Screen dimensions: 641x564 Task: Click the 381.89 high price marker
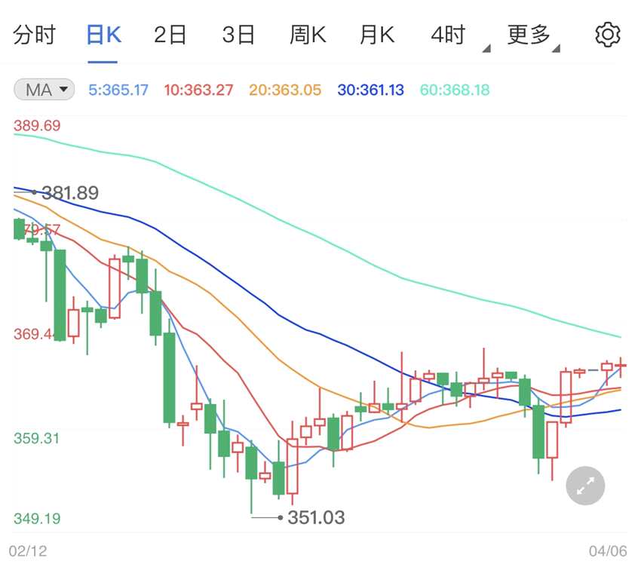70,193
